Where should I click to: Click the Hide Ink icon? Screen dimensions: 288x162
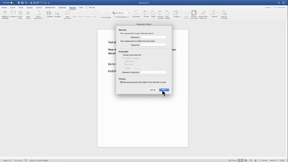(x=213, y=13)
